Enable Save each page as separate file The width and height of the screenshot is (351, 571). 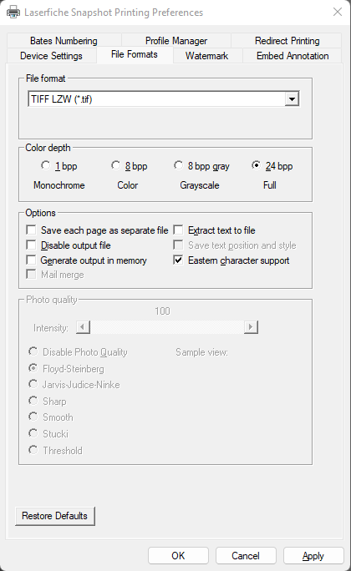click(x=32, y=230)
